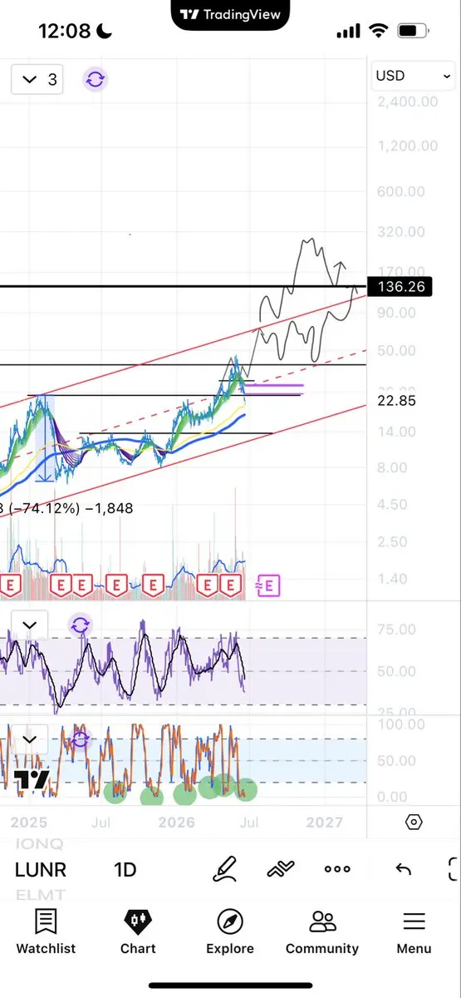Tap the purple sync icon in the RSI pane
Viewport: 461px width, 998px height.
coord(80,625)
